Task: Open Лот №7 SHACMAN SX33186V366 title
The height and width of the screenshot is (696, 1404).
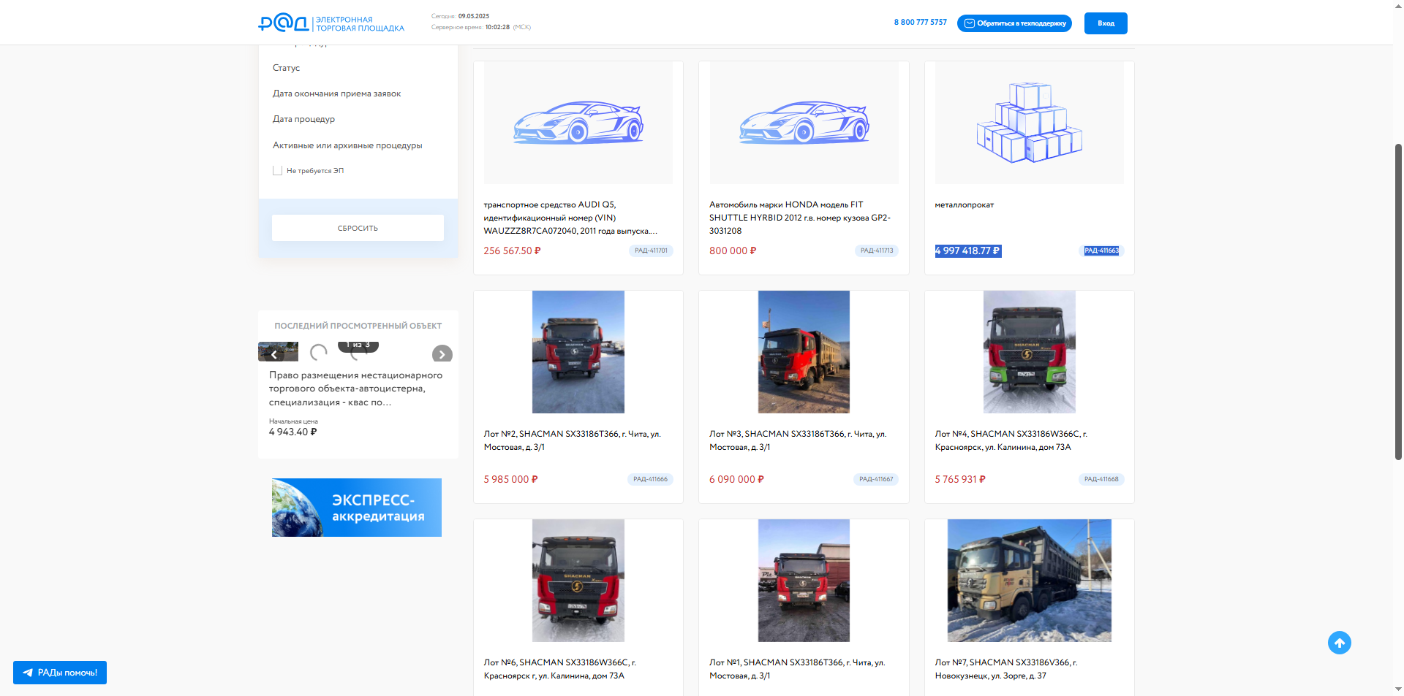Action: [x=1006, y=669]
